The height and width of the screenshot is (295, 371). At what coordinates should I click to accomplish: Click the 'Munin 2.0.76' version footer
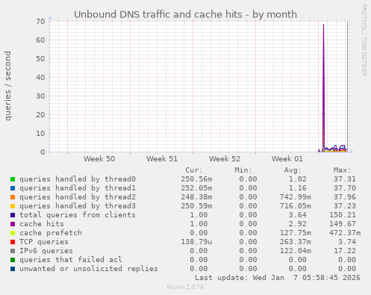coord(185,287)
